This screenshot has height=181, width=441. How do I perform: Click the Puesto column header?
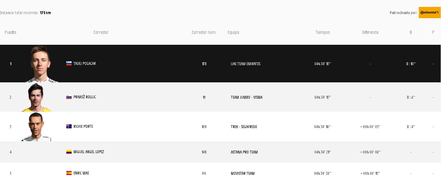click(10, 32)
